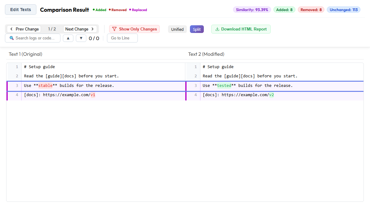The height and width of the screenshot is (208, 370).
Task: Click the Text 1 (Original) heading
Action: click(26, 54)
